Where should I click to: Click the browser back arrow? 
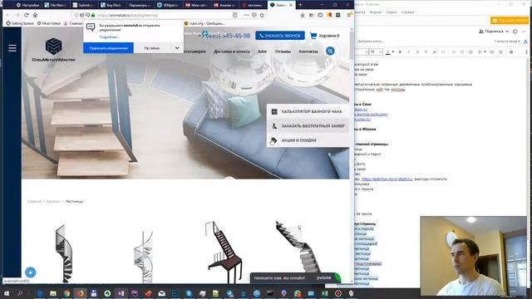[8, 15]
